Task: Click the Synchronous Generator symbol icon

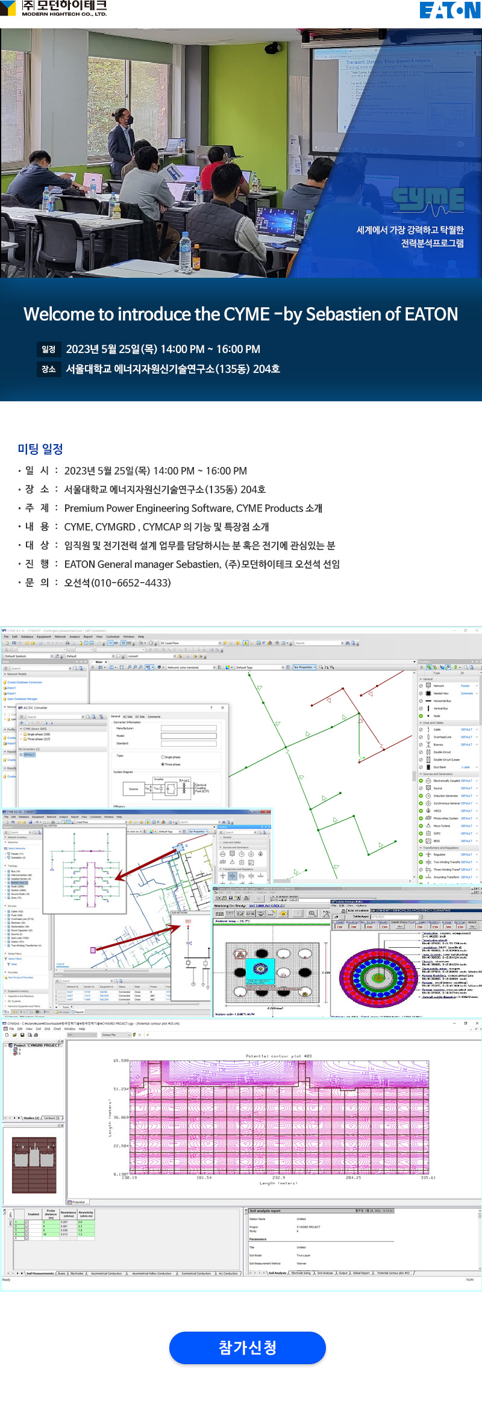Action: pos(428,803)
